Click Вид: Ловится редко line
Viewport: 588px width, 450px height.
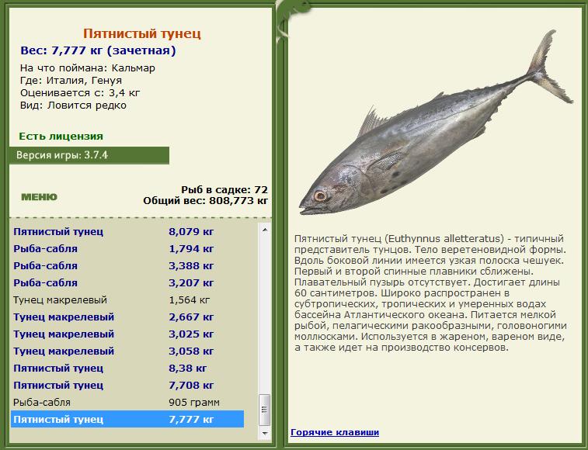[73, 106]
